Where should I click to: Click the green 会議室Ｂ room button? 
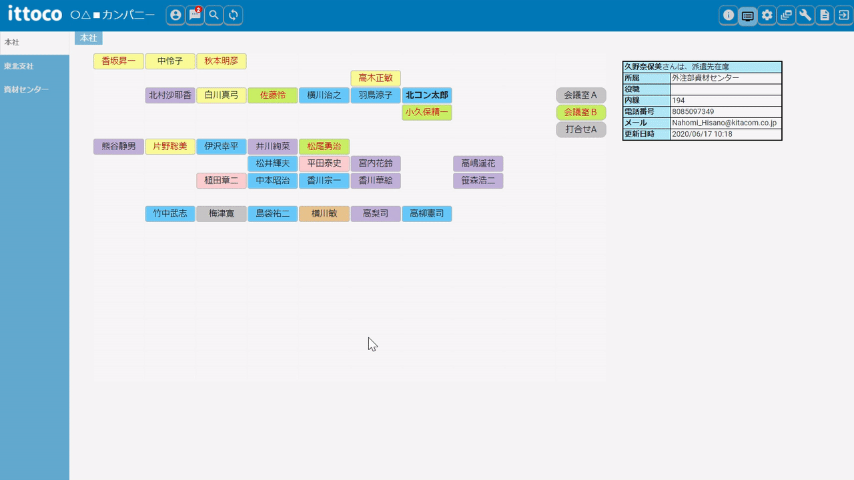point(580,113)
